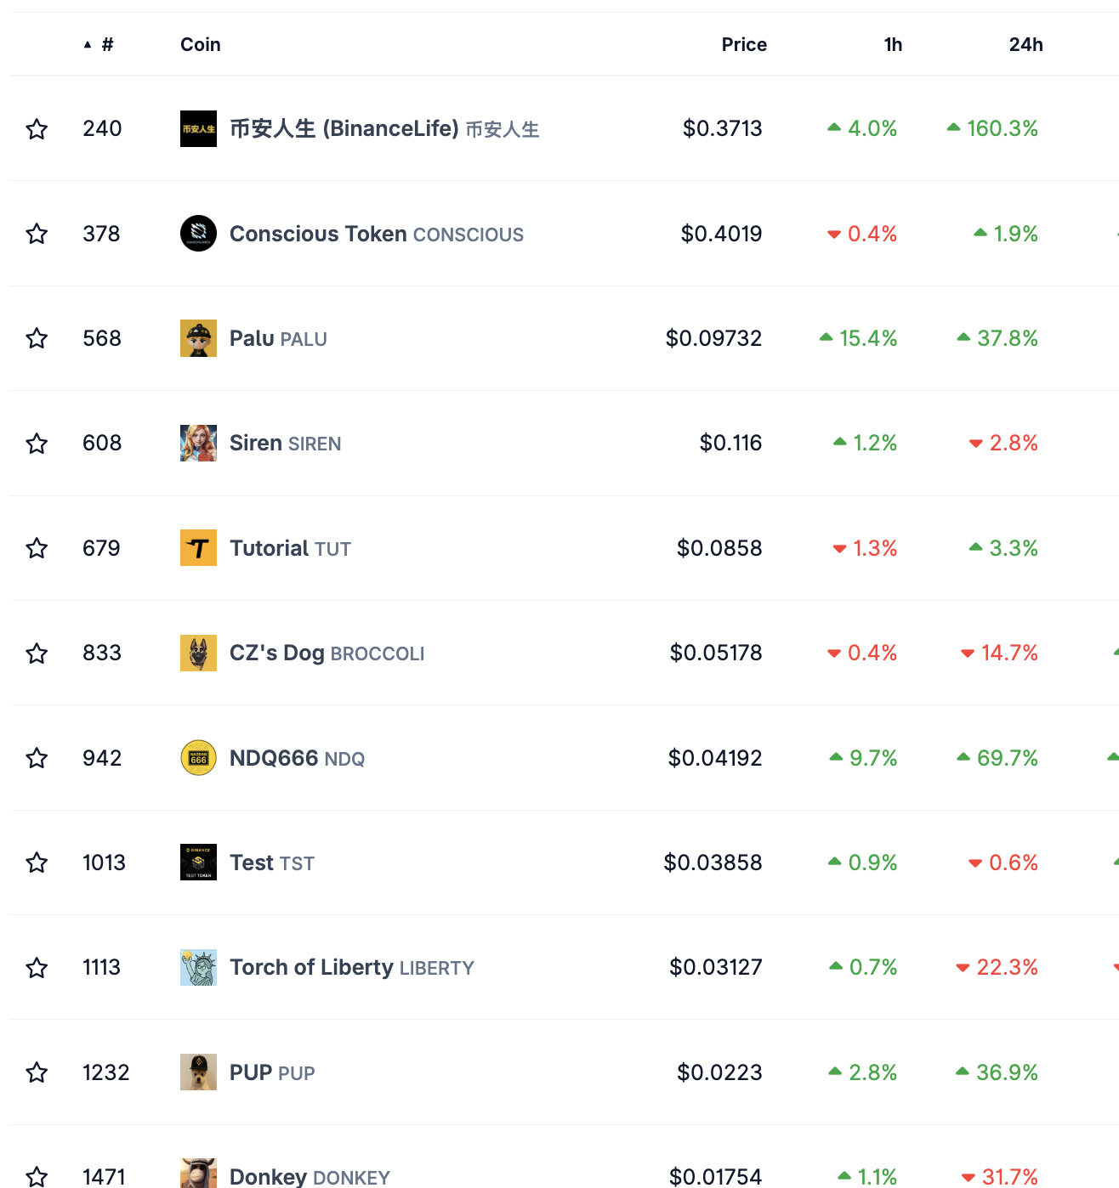Sort by the 1h column header
1119x1188 pixels.
[x=892, y=44]
